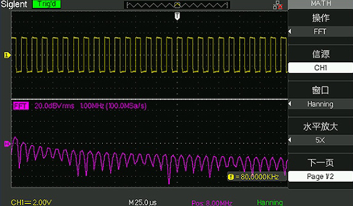Expand the Hanning window selector arrow
The width and height of the screenshot is (353, 206).
(290, 104)
